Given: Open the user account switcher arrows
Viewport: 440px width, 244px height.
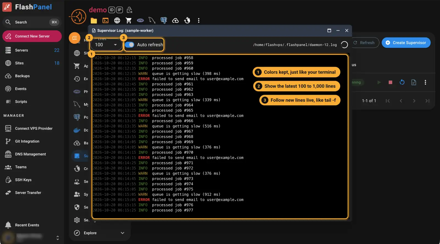Looking at the screenshot, I should 57,238.
